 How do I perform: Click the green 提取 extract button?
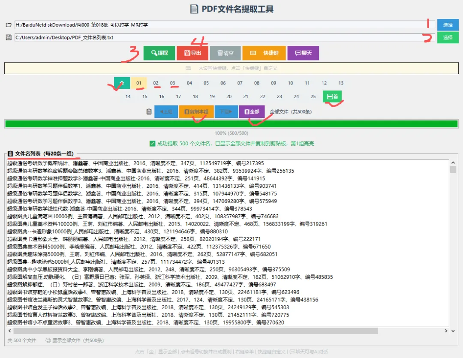point(159,53)
